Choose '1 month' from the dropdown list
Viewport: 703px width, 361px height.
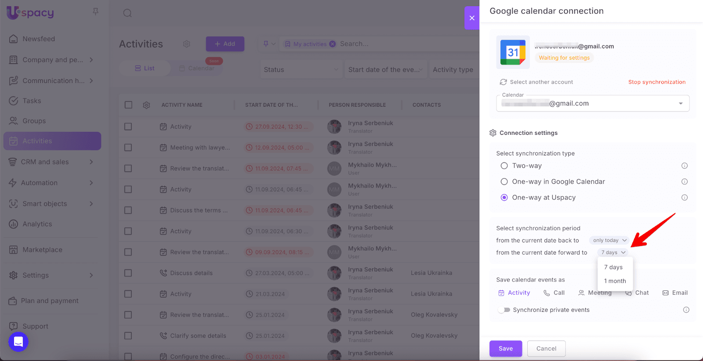615,281
